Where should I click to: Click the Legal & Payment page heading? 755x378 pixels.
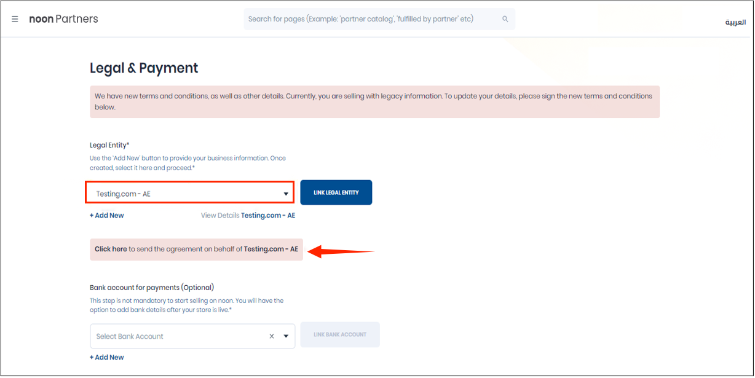[144, 68]
